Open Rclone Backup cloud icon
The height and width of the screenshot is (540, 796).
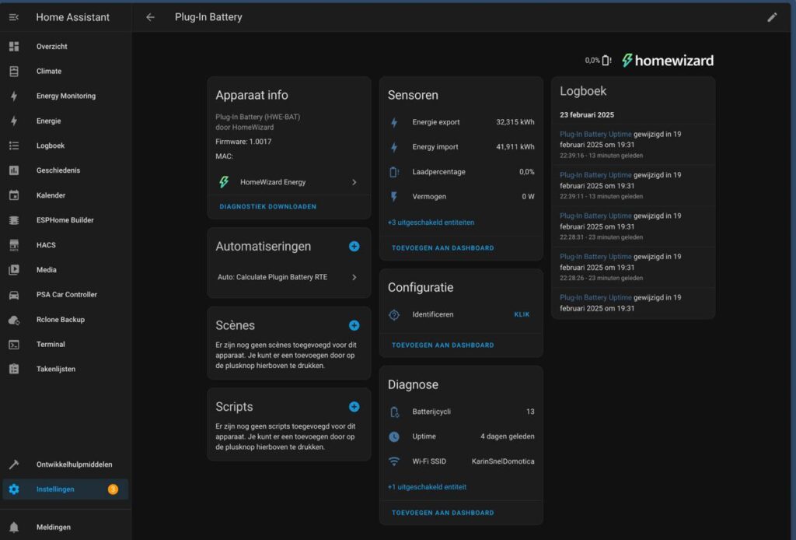click(x=14, y=320)
